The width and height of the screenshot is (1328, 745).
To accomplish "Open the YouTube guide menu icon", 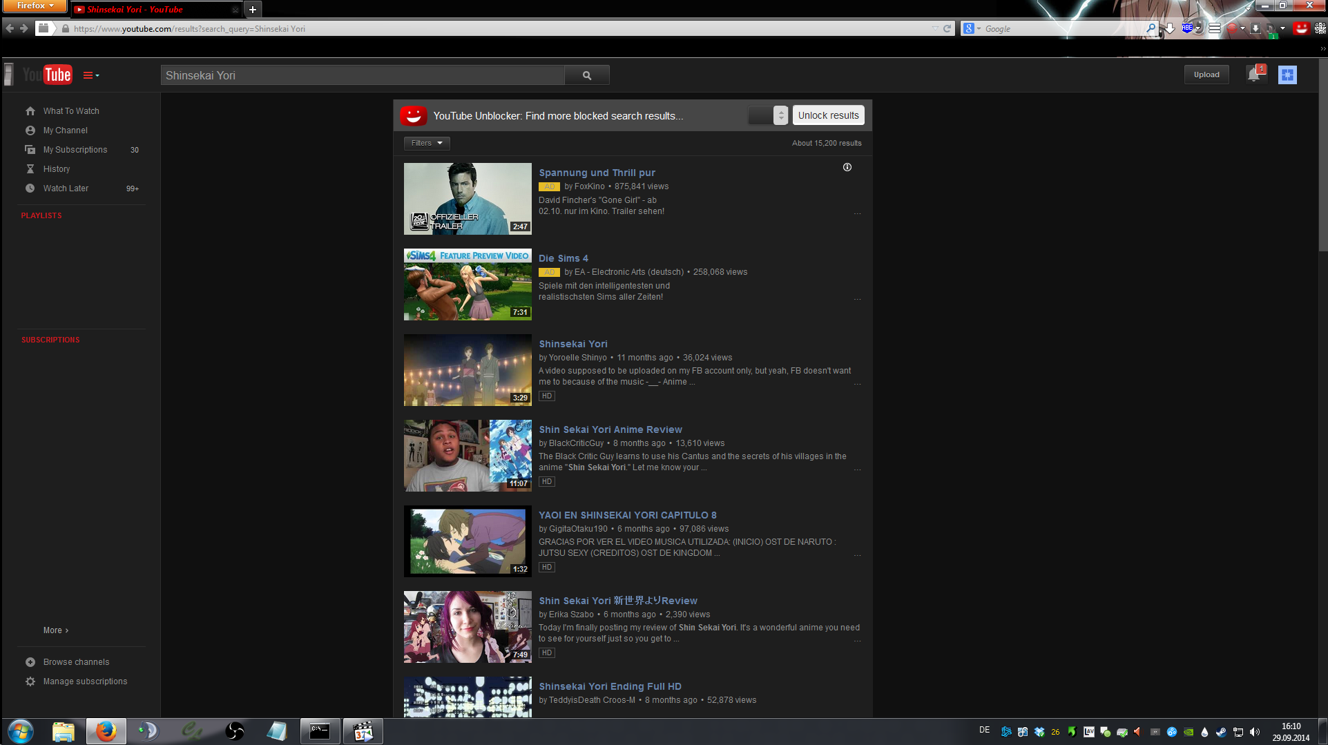I will click(x=90, y=75).
